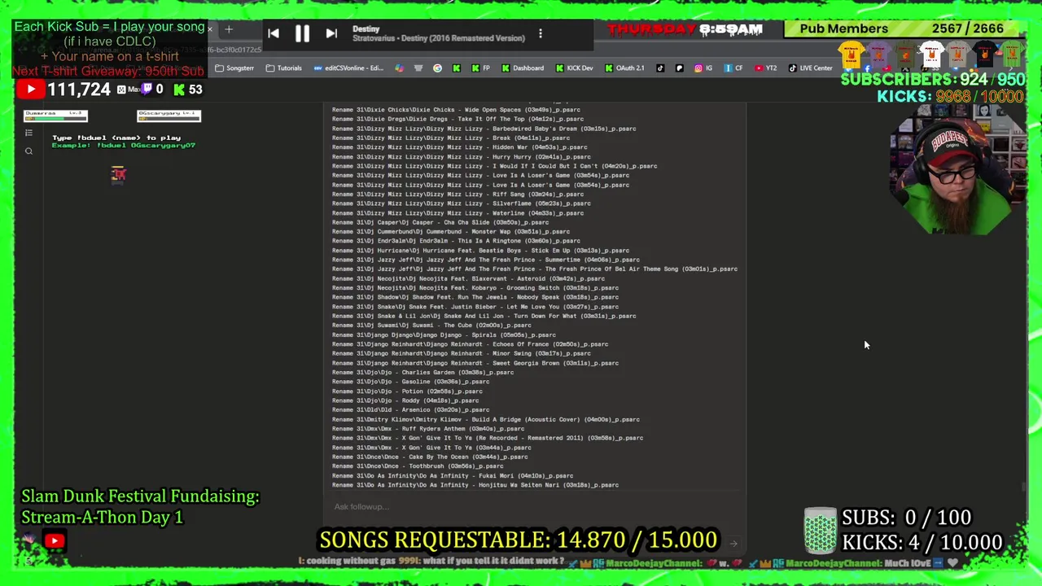This screenshot has width=1042, height=586.
Task: Open the Dashboard bookmark
Action: (x=523, y=68)
